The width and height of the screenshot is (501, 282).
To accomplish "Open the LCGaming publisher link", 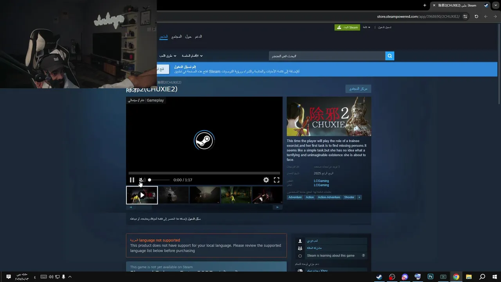I will click(x=321, y=185).
